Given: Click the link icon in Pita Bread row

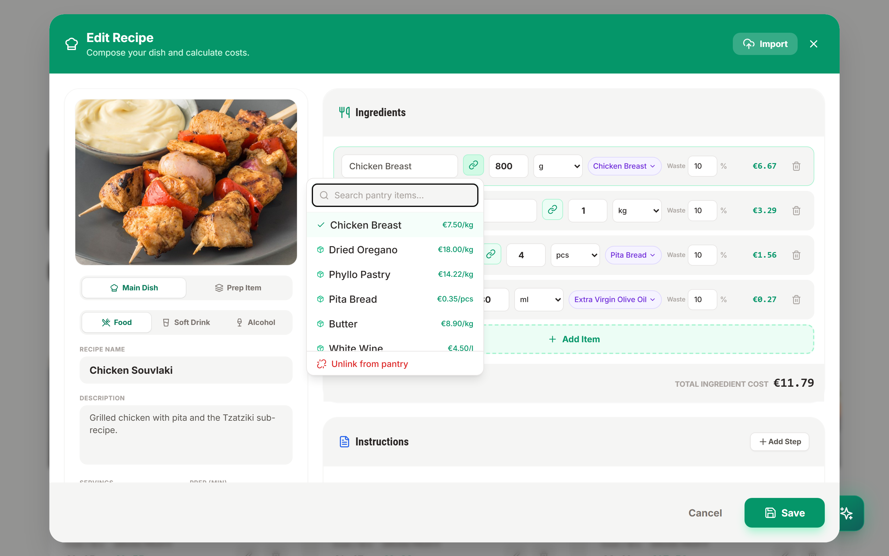Looking at the screenshot, I should click(x=491, y=255).
